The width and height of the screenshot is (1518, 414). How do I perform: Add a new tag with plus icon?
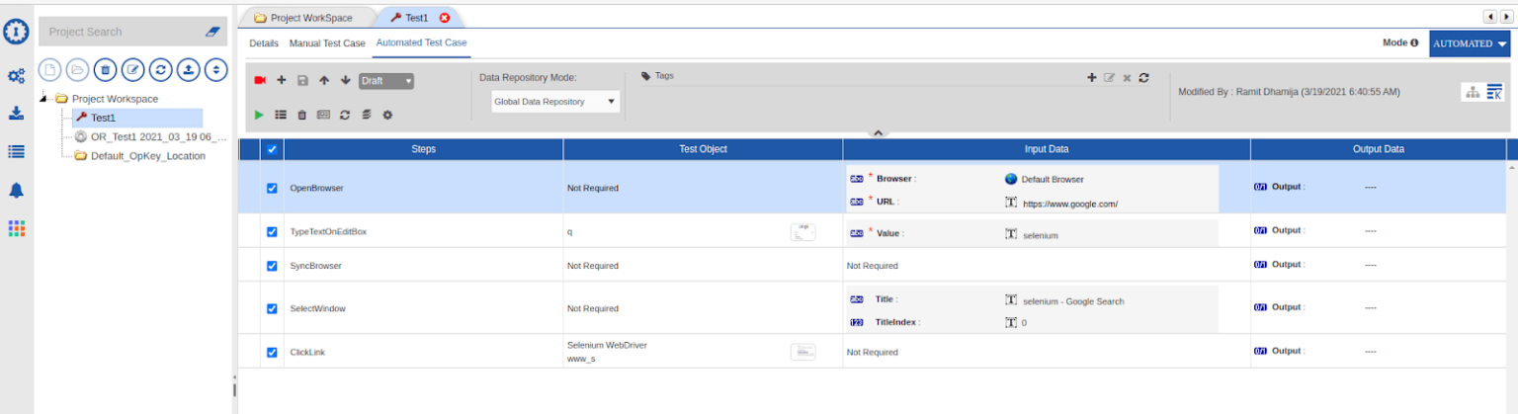pyautogui.click(x=1092, y=77)
